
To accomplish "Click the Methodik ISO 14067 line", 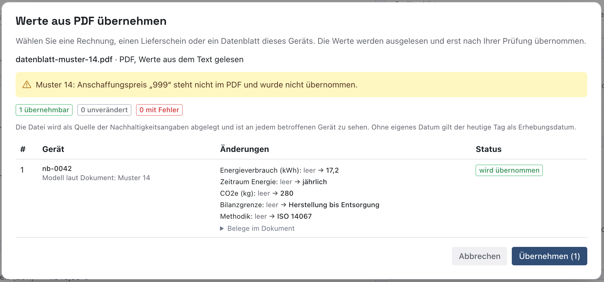I will tap(266, 216).
